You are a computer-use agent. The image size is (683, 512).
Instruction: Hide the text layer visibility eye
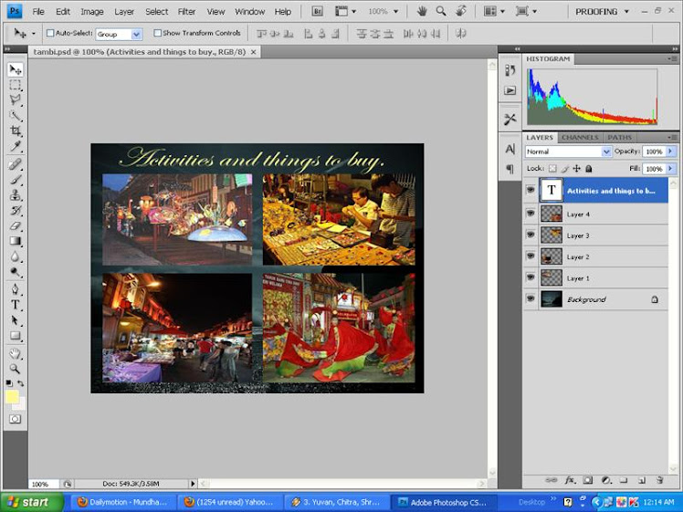click(531, 190)
